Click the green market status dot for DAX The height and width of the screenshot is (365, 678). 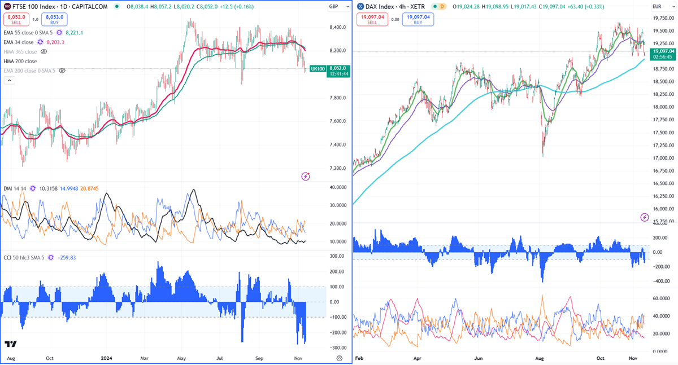pyautogui.click(x=434, y=6)
